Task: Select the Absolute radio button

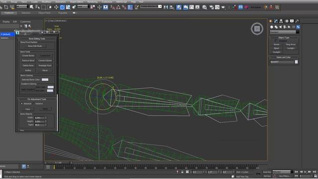Action: [x=22, y=103]
